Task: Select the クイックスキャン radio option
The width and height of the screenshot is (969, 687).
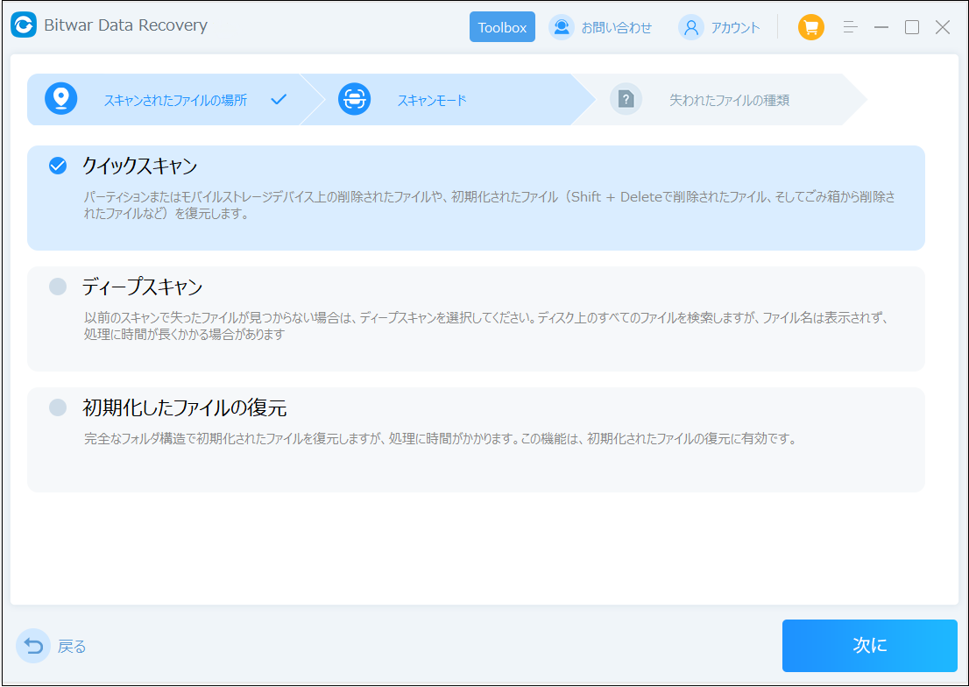Action: (58, 166)
